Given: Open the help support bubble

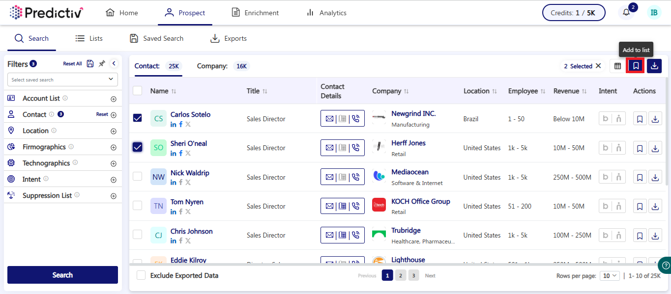Looking at the screenshot, I should pyautogui.click(x=665, y=266).
